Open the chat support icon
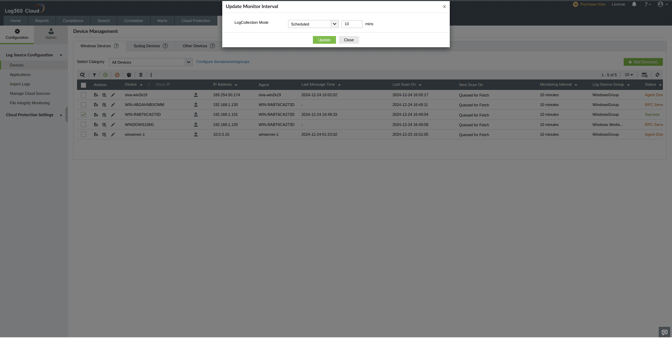The image size is (672, 338). coord(664,332)
